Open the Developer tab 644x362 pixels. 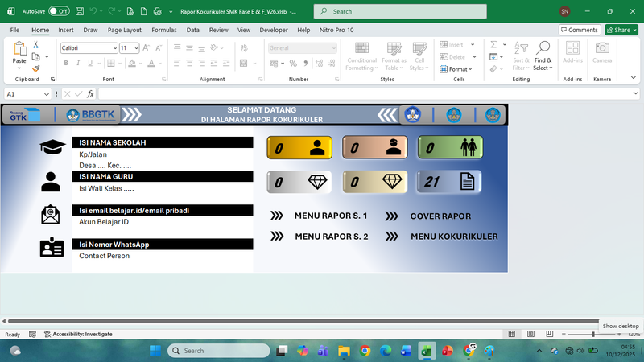[x=274, y=30]
